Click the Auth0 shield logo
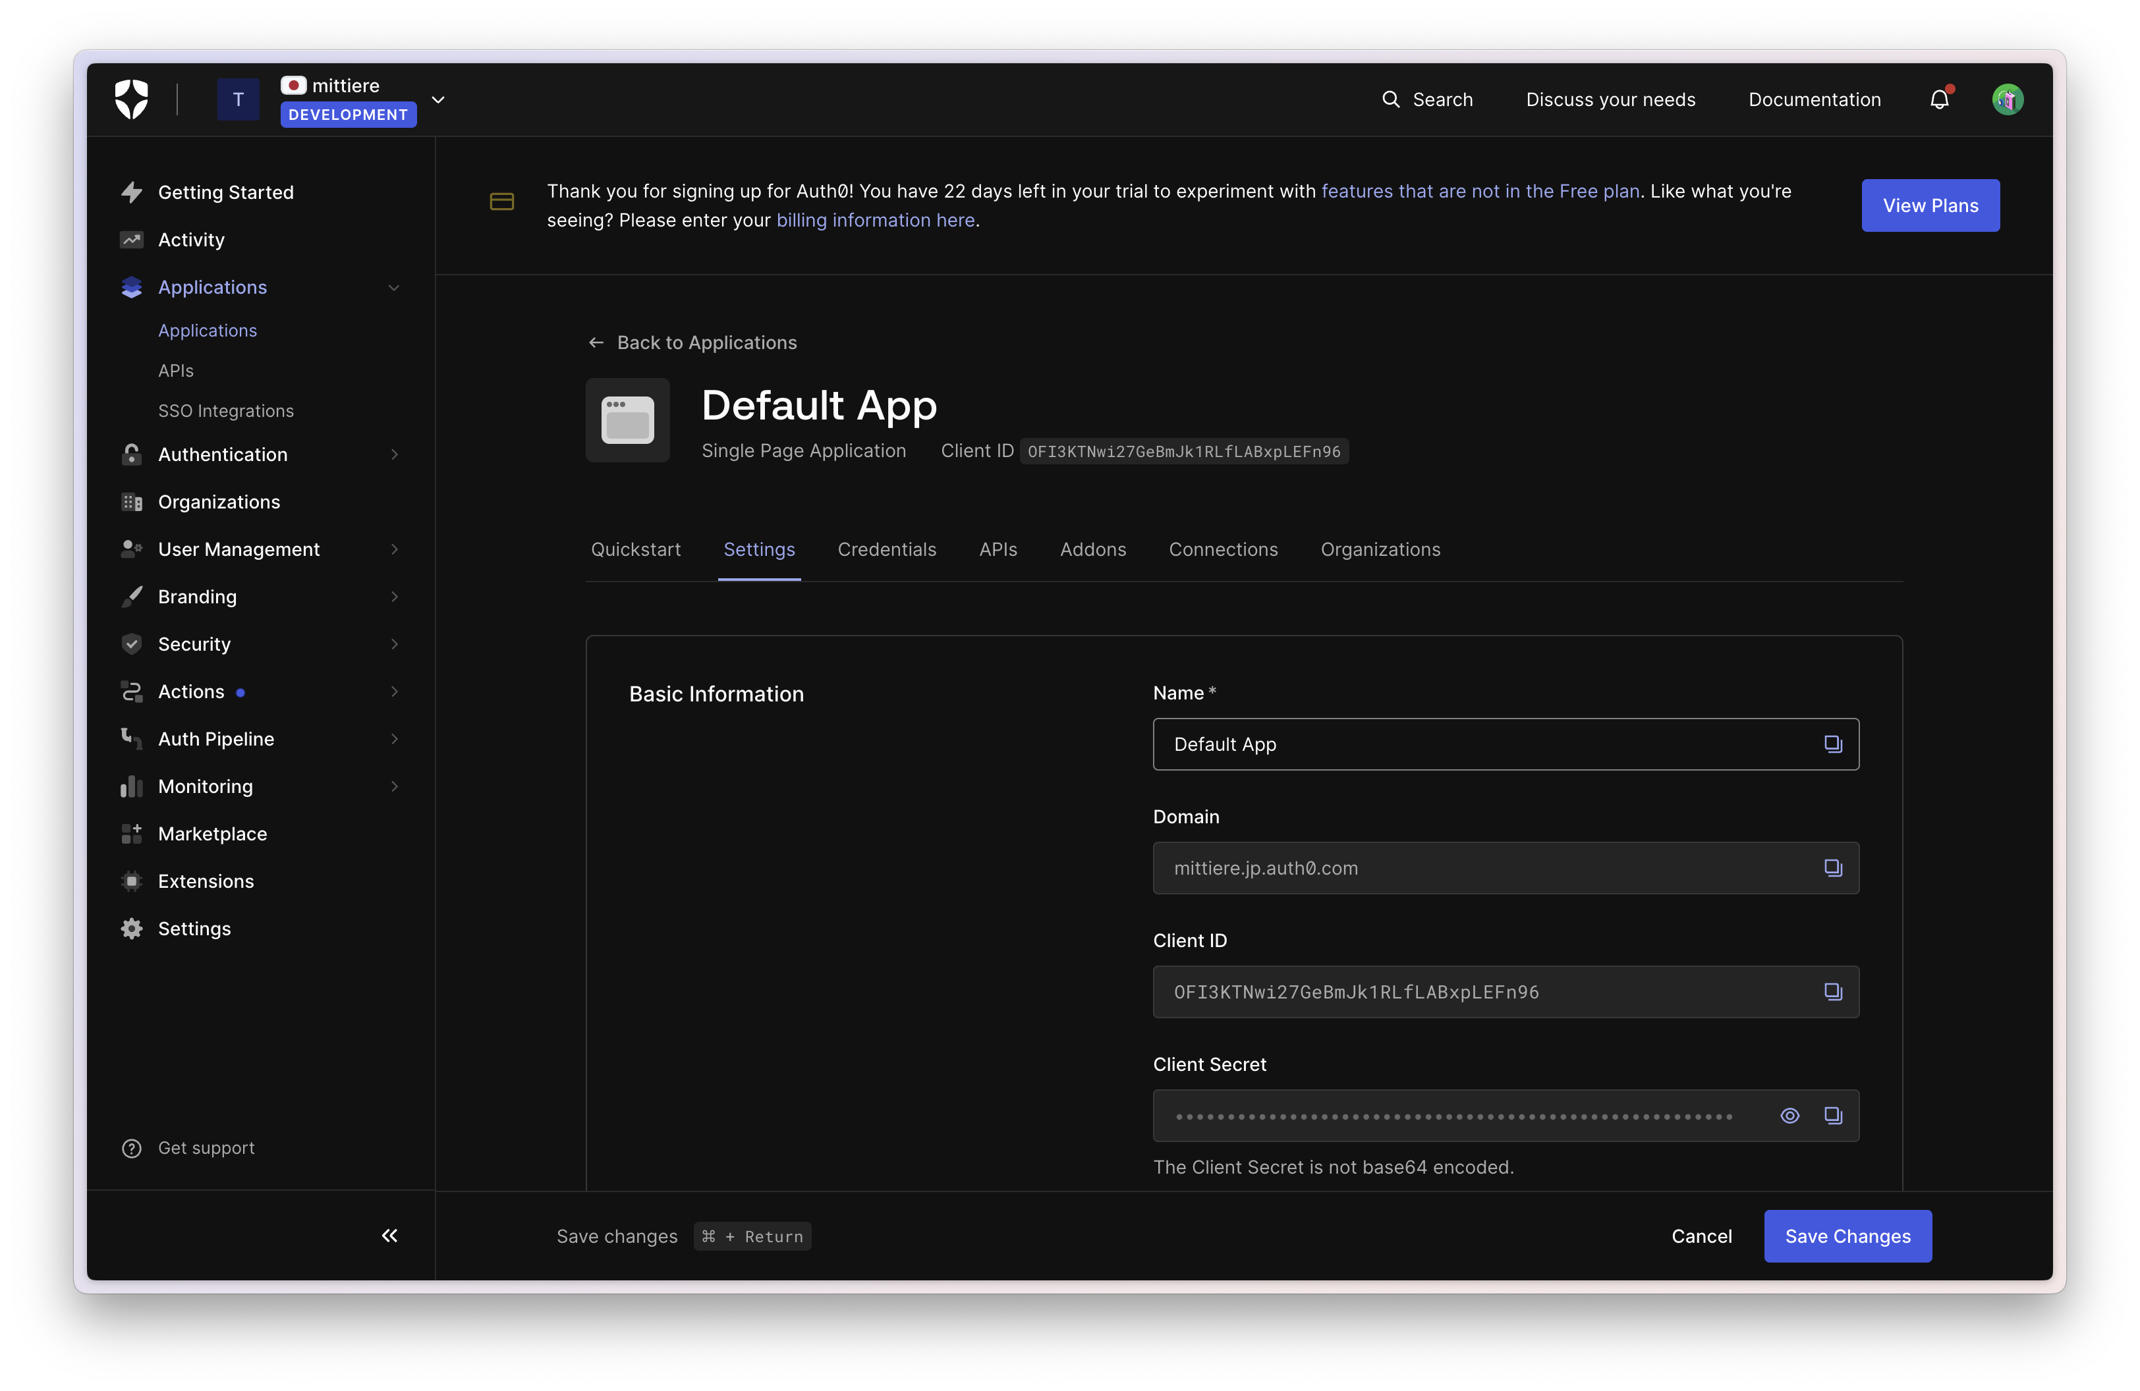The image size is (2140, 1391). point(131,99)
